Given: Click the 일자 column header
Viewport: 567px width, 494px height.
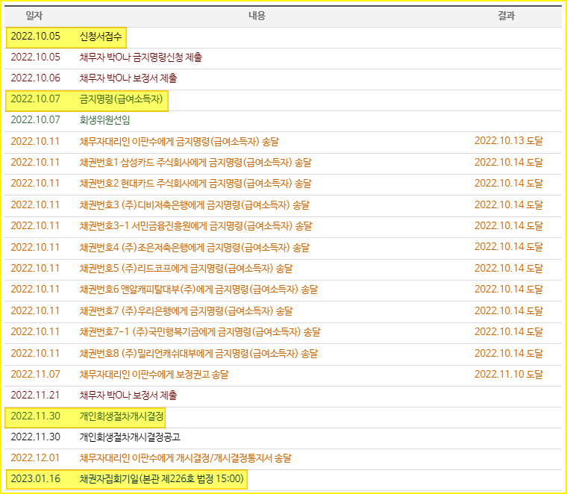Looking at the screenshot, I should coord(34,16).
